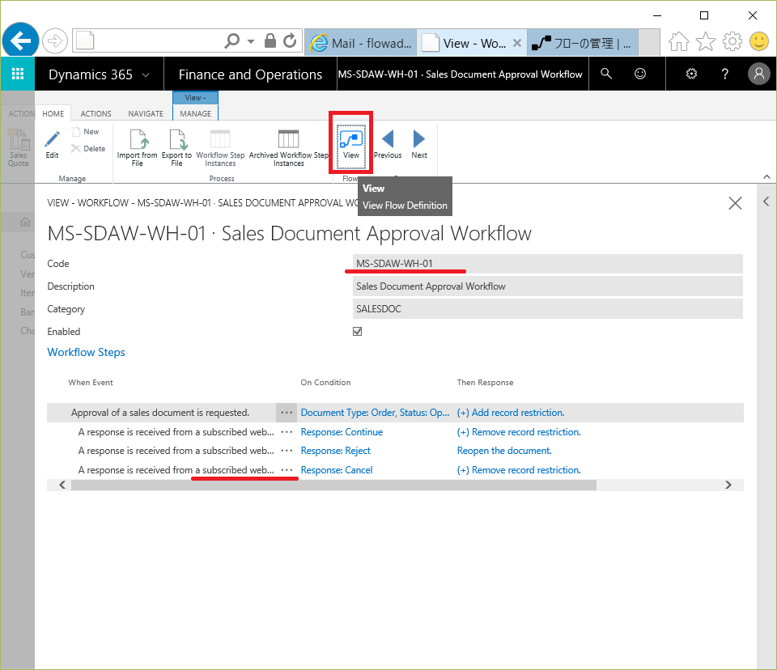Switch to the Mail - flowad... browser tab

click(361, 43)
